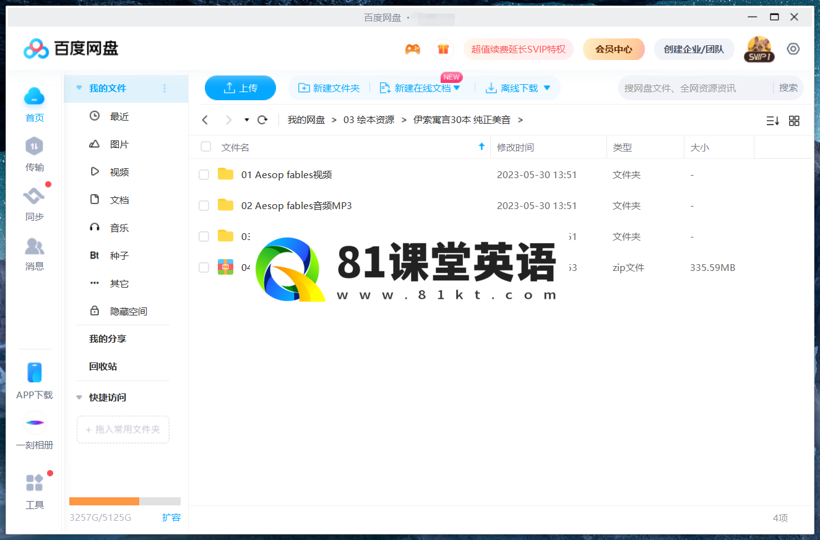
Task: Click 新建文件夹 button
Action: coord(329,88)
